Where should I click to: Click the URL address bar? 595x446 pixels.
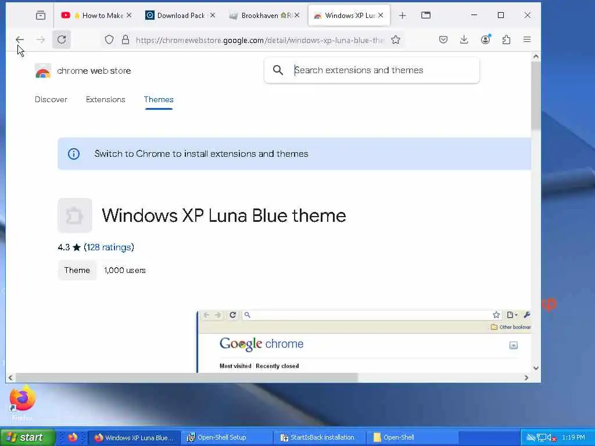click(260, 40)
